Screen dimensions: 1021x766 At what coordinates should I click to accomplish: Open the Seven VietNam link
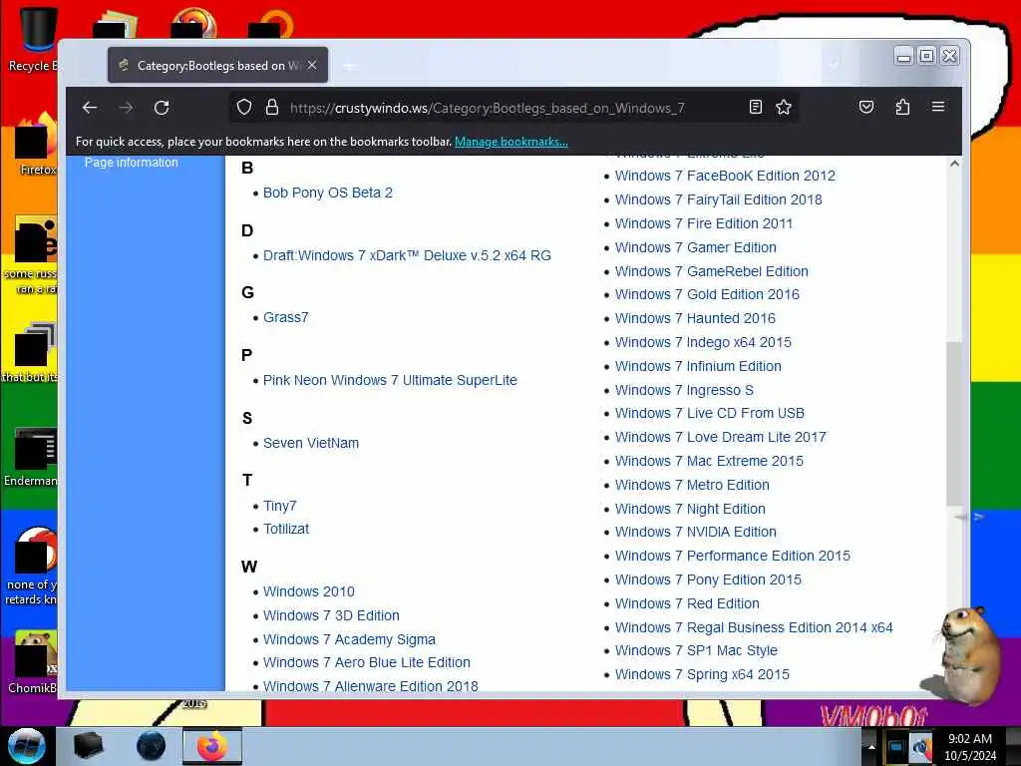[311, 443]
